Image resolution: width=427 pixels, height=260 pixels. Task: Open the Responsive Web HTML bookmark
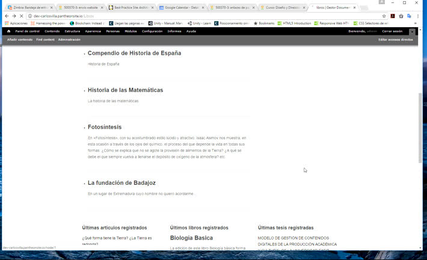point(331,23)
